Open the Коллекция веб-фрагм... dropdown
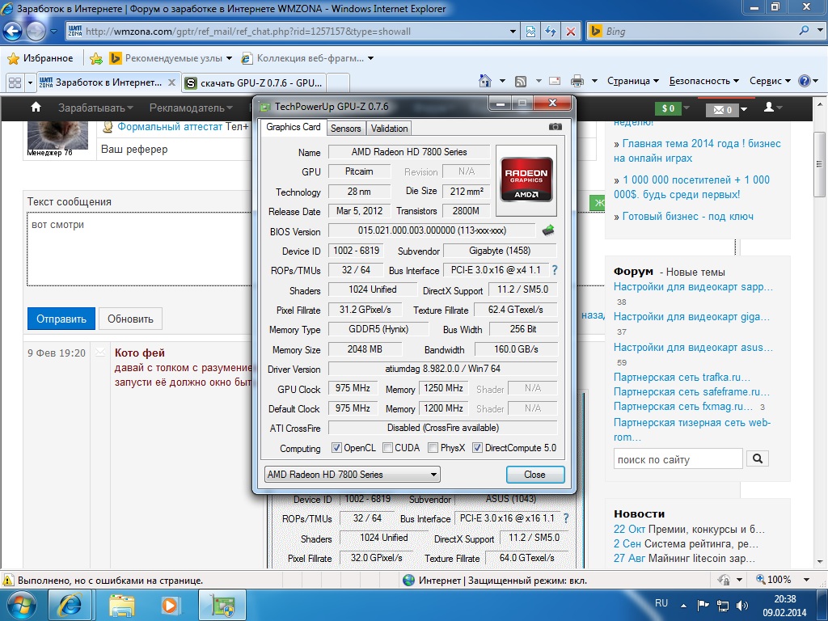Viewport: 828px width, 621px height. pyautogui.click(x=307, y=58)
